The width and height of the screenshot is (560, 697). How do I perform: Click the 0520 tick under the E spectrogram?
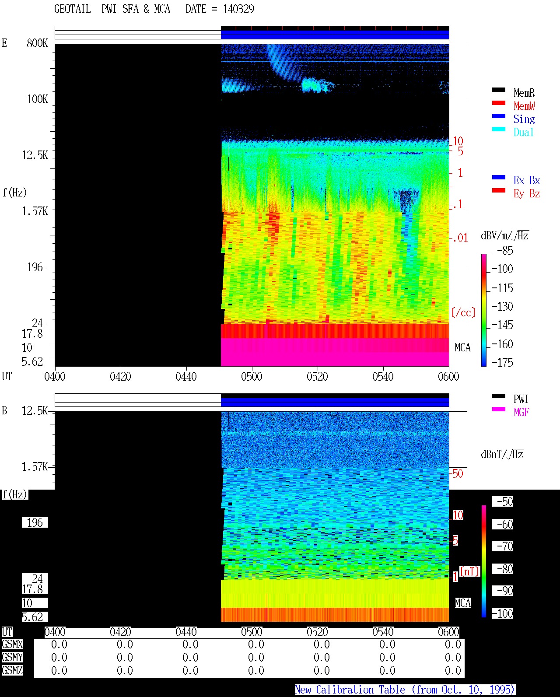(x=317, y=376)
